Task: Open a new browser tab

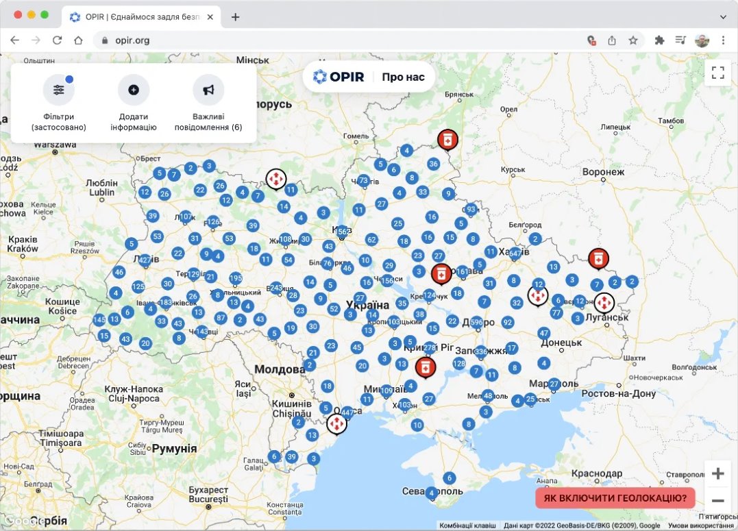Action: point(235,16)
